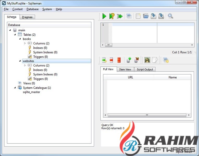Collapse the System Catalogue (1) node
The height and width of the screenshot is (156, 199).
coord(15,88)
